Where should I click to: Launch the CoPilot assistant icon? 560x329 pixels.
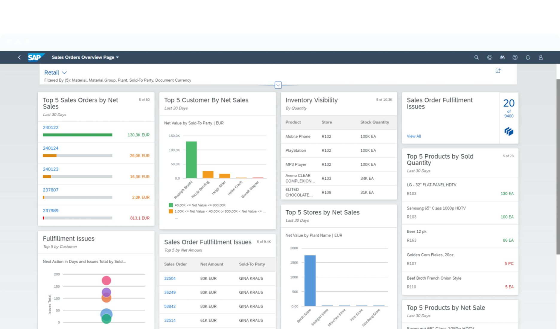[x=489, y=57]
